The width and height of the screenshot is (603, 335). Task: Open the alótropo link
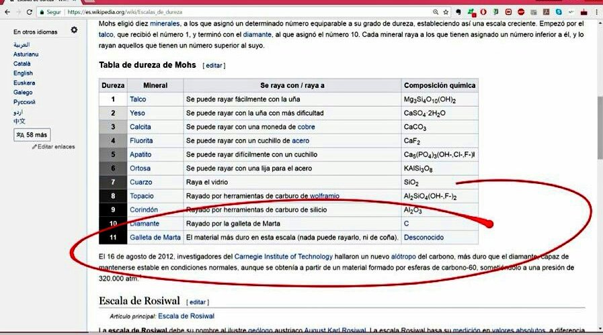click(403, 256)
